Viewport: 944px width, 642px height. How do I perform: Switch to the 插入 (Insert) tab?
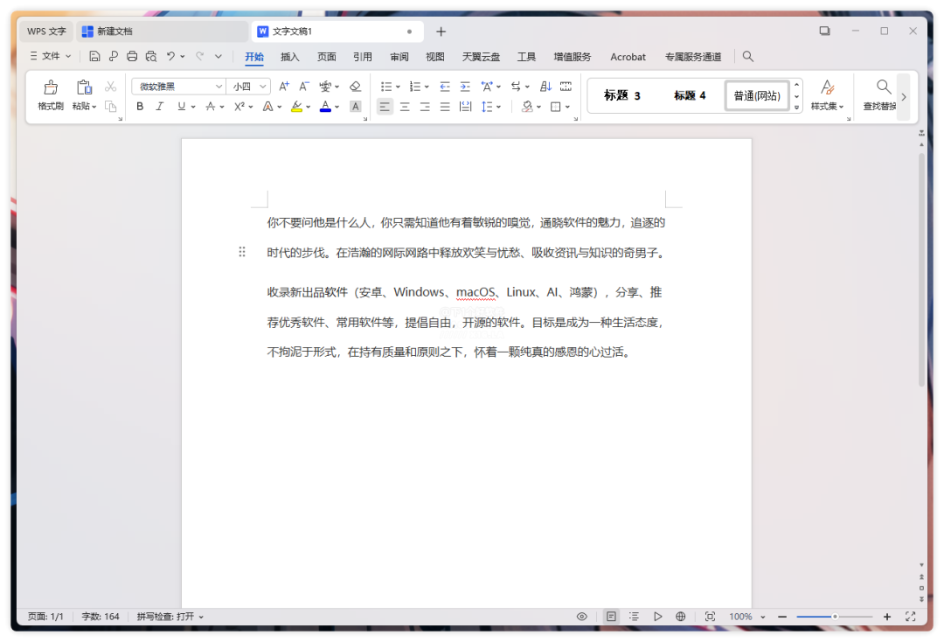click(290, 57)
